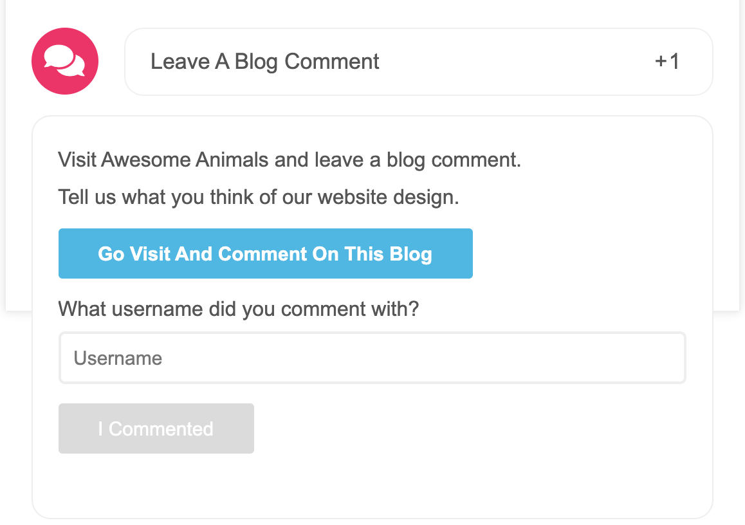Click the pink speech bubbles icon
Image resolution: width=745 pixels, height=525 pixels.
[x=65, y=61]
